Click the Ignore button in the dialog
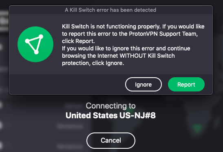The width and height of the screenshot is (223, 152). click(144, 85)
